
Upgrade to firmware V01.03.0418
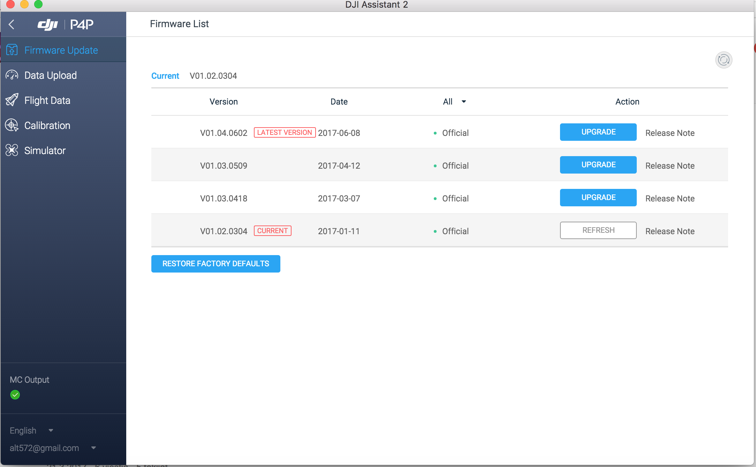click(x=598, y=198)
